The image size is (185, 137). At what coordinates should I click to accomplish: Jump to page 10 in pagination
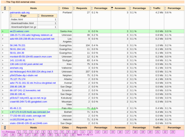tap(75, 132)
